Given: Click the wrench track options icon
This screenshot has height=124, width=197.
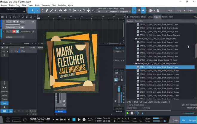Looking at the screenshot, I should click(10, 17).
